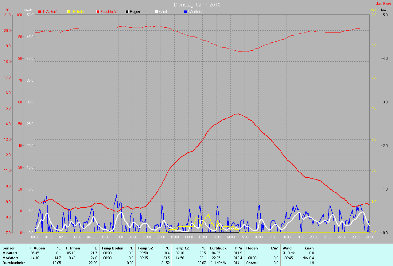Viewport: 393px width, 266px height.
Task: Click the Luftdruck average 1014.1
Action: (x=237, y=263)
